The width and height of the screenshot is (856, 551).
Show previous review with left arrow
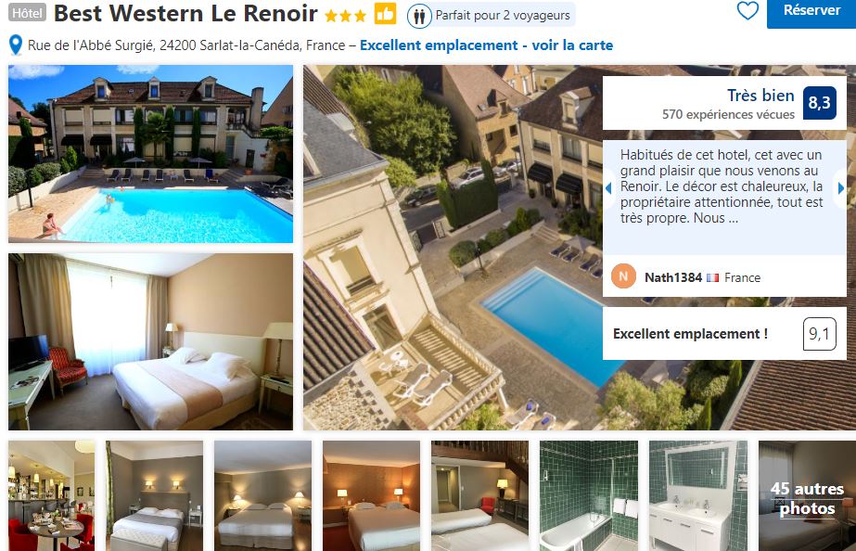click(x=608, y=188)
